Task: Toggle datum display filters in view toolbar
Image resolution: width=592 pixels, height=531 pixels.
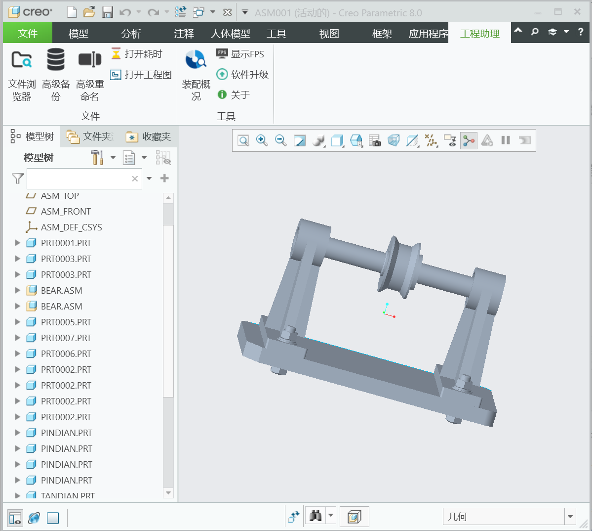Action: 431,141
